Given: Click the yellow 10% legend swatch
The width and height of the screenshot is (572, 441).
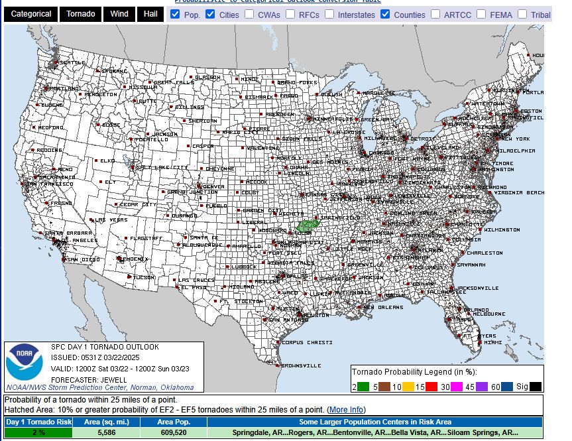Looking at the screenshot, I should (x=408, y=387).
